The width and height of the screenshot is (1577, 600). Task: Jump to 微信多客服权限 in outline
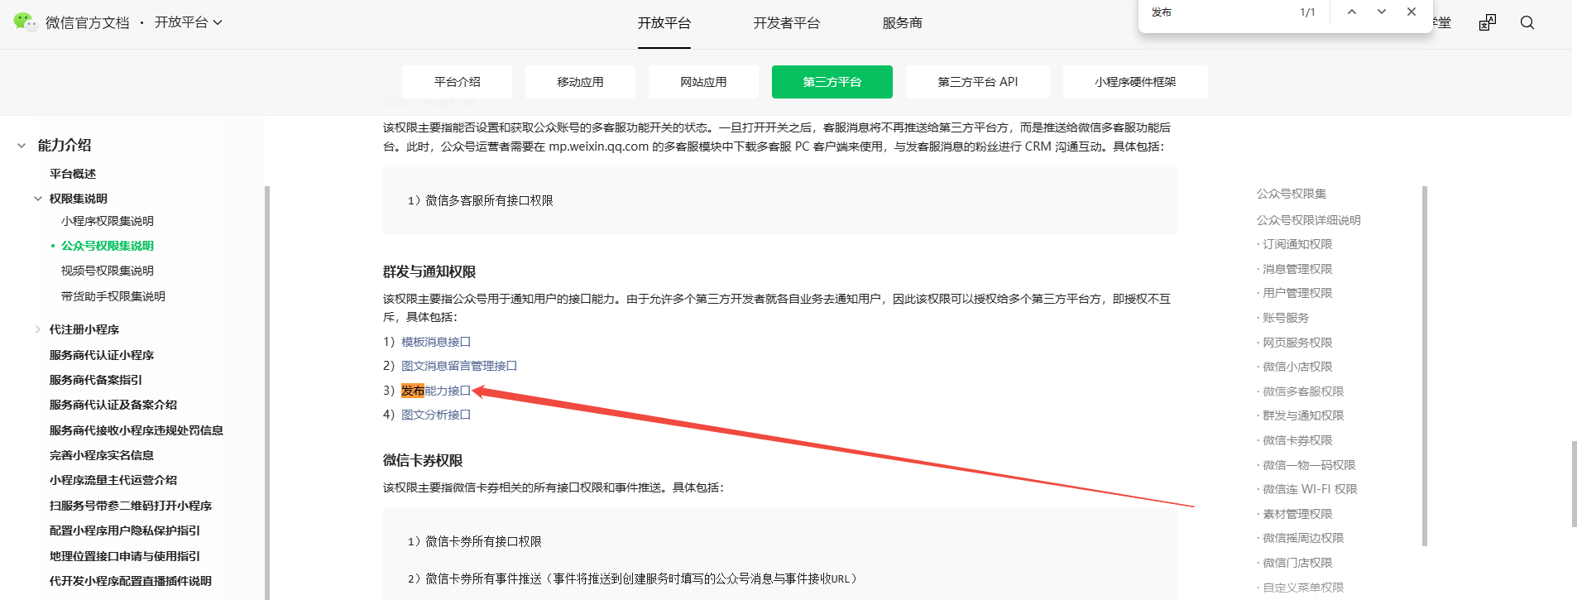tap(1303, 391)
